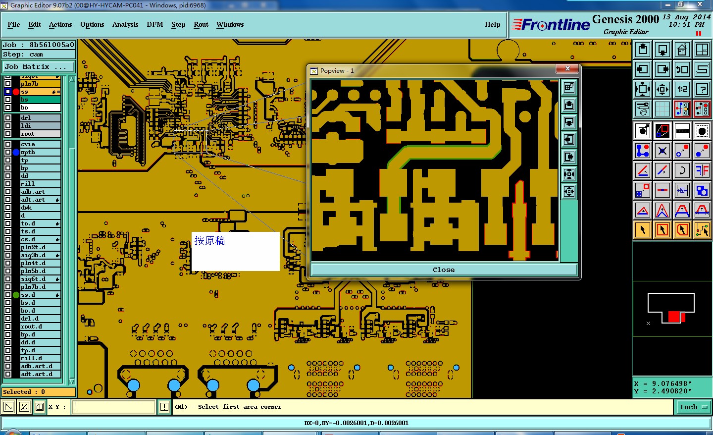Click the zoom-in expand arrows icon

(x=643, y=89)
